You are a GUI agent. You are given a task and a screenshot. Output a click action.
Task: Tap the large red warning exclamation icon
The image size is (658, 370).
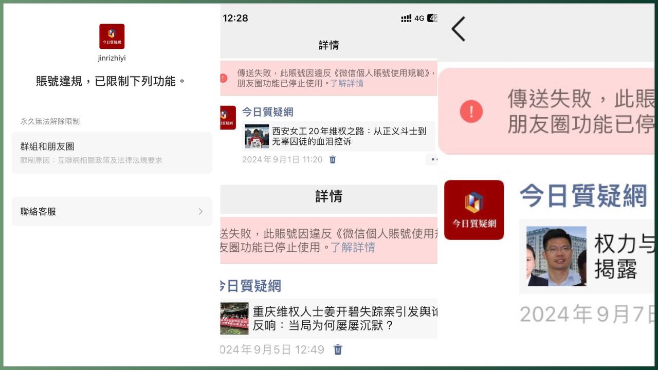click(x=471, y=111)
